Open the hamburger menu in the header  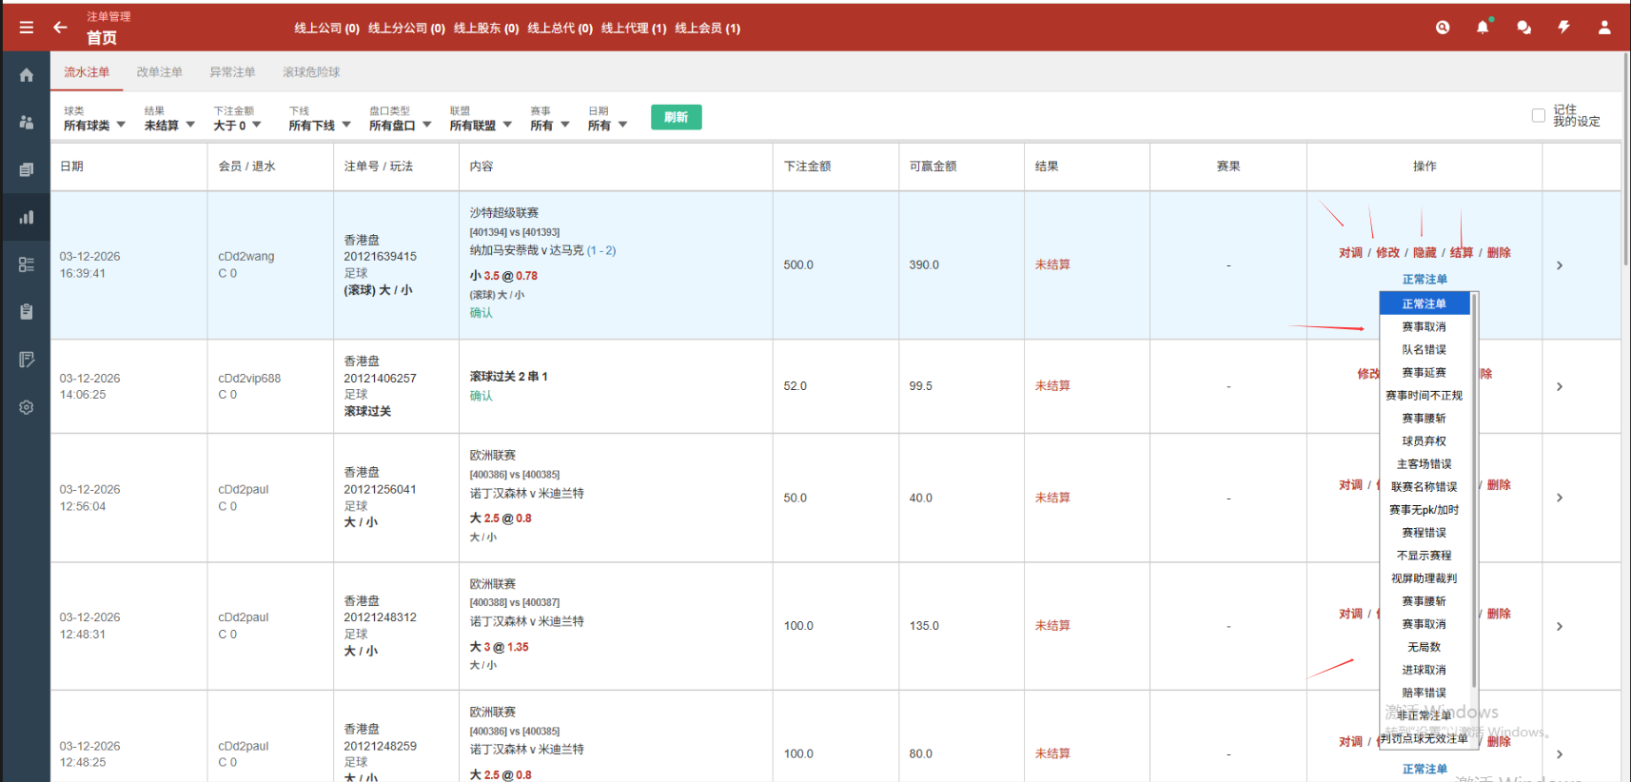click(x=27, y=28)
